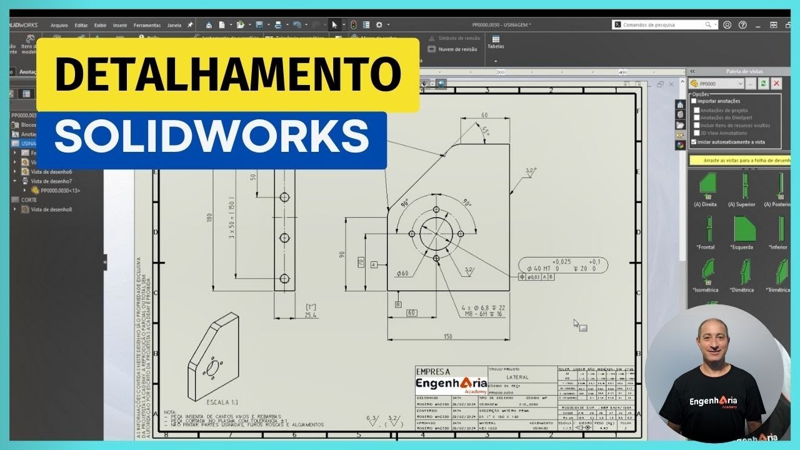Image resolution: width=800 pixels, height=450 pixels.
Task: Click the Tabelas table icon
Action: [x=496, y=39]
